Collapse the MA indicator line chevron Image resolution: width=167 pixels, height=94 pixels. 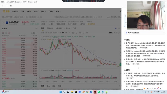coord(42,39)
